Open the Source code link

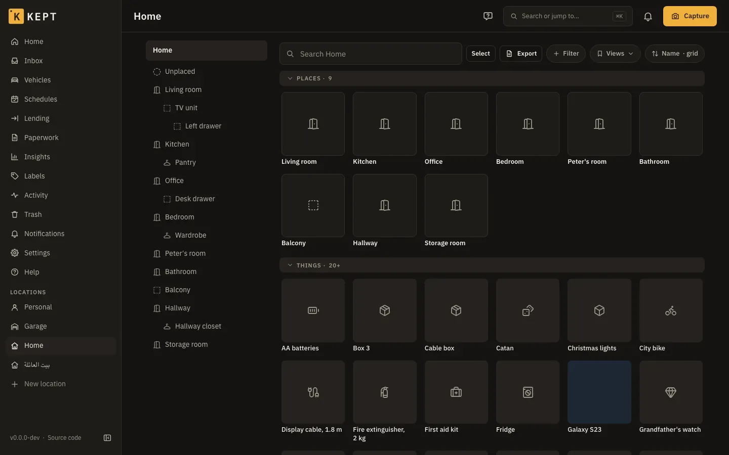pos(64,438)
